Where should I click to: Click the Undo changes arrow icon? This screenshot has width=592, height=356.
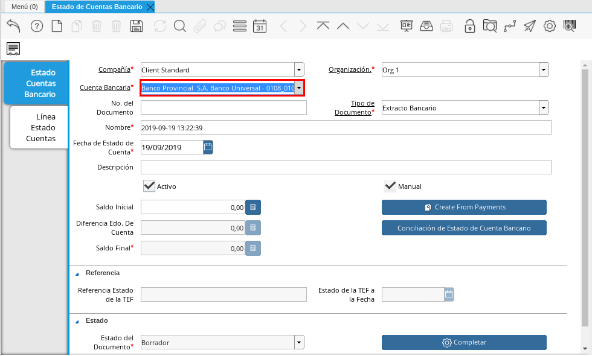[x=13, y=26]
